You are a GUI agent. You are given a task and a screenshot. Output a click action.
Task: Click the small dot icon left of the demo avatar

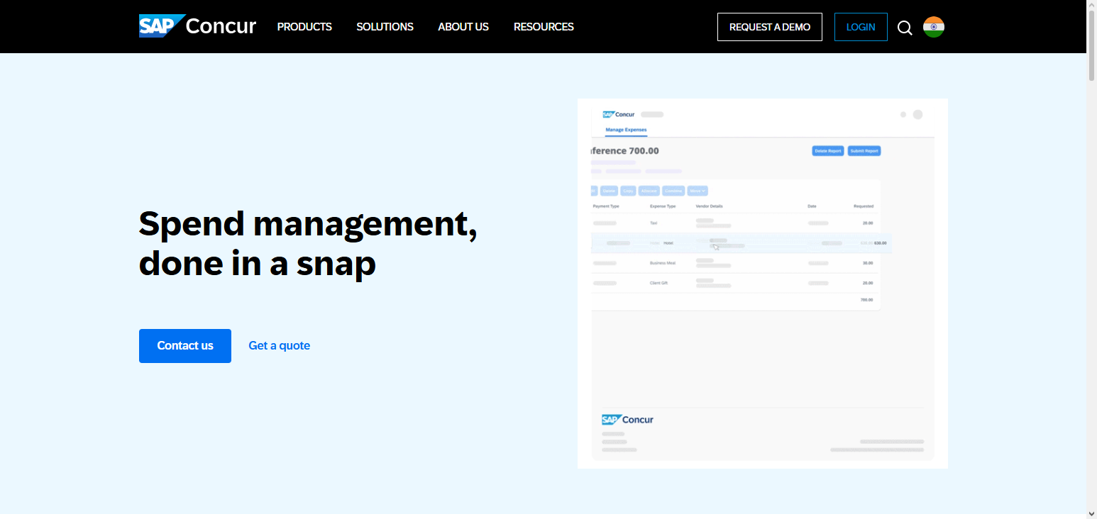(x=903, y=113)
